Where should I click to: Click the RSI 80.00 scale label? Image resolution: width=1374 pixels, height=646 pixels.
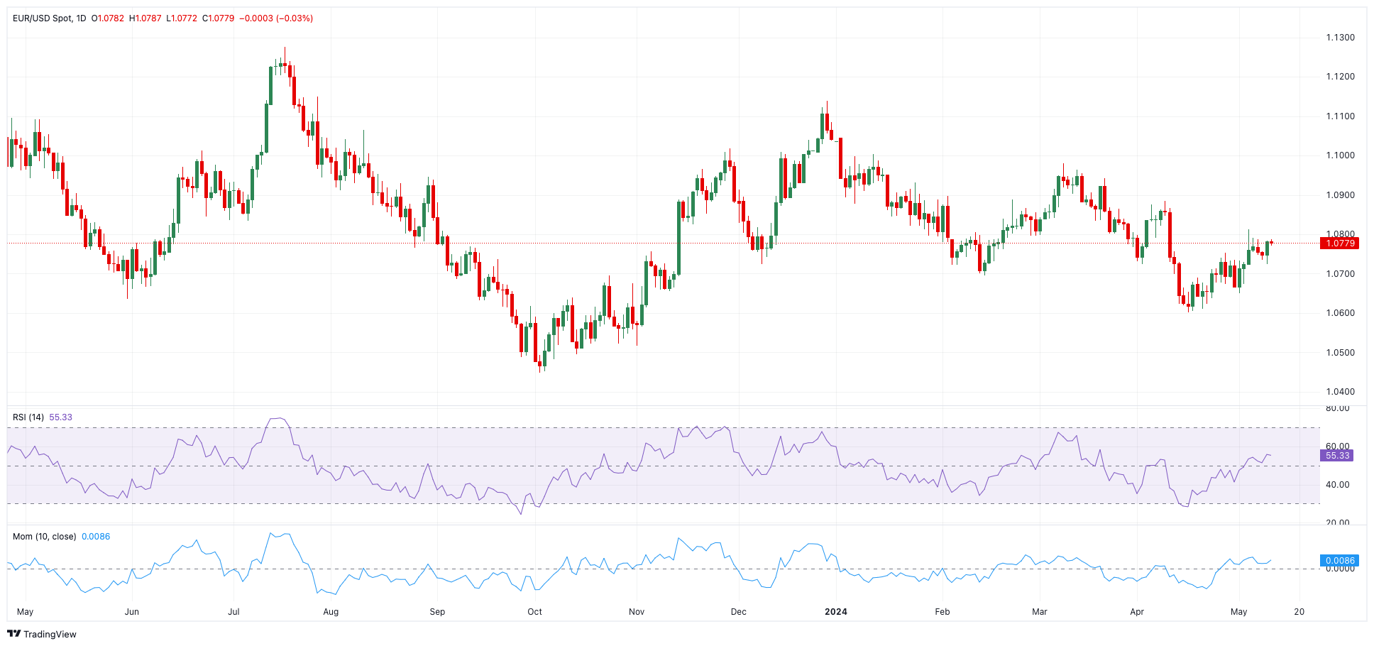click(1337, 408)
